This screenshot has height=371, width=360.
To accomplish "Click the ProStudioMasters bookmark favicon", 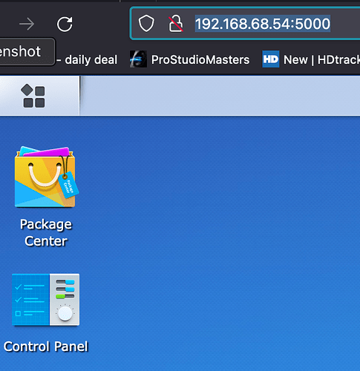I will (x=138, y=59).
